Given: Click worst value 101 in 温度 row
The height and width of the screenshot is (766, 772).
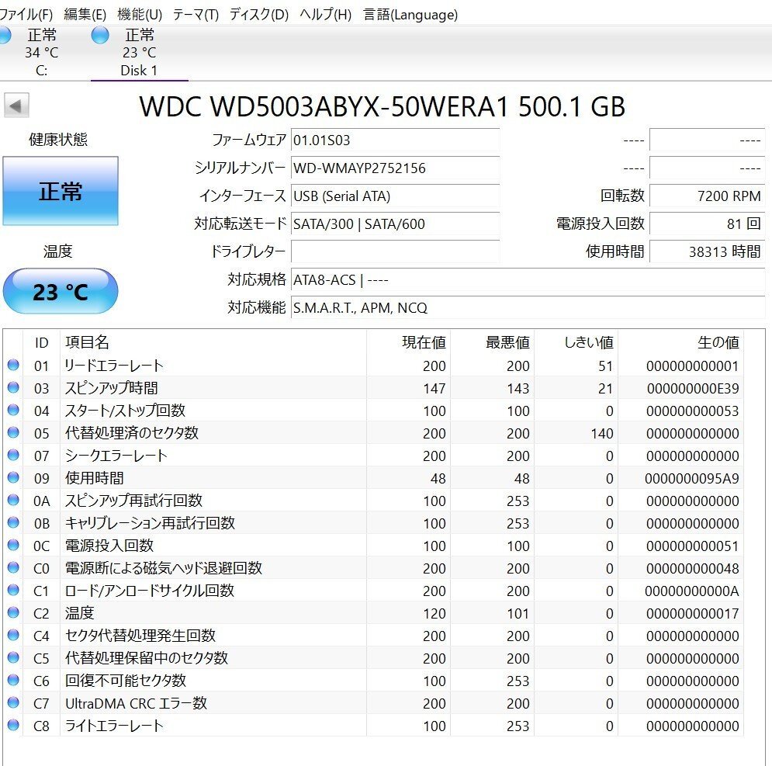Looking at the screenshot, I should (518, 613).
